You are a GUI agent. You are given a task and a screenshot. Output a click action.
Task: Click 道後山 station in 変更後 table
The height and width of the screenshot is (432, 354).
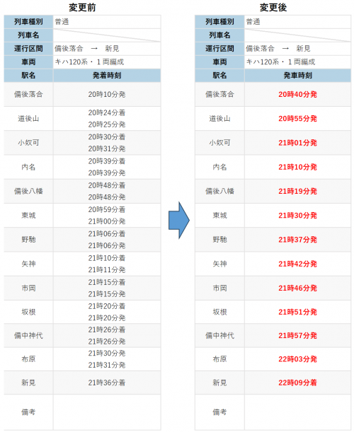[x=219, y=119]
